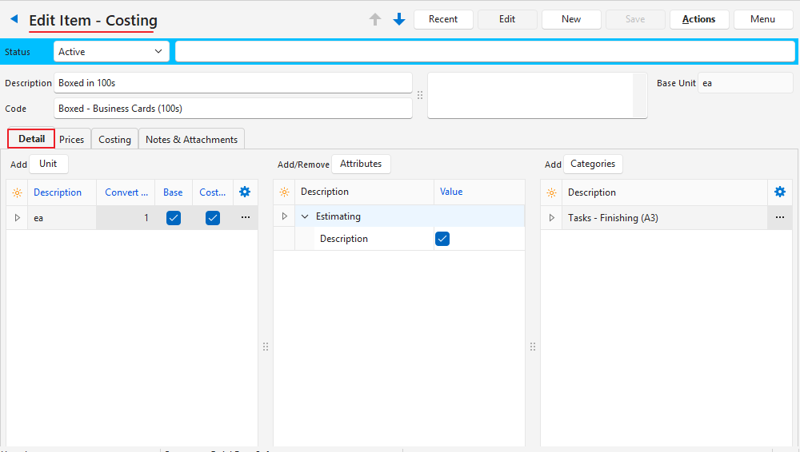800x452 pixels.
Task: Click the splitter handle between units and attributes
Action: 266,347
